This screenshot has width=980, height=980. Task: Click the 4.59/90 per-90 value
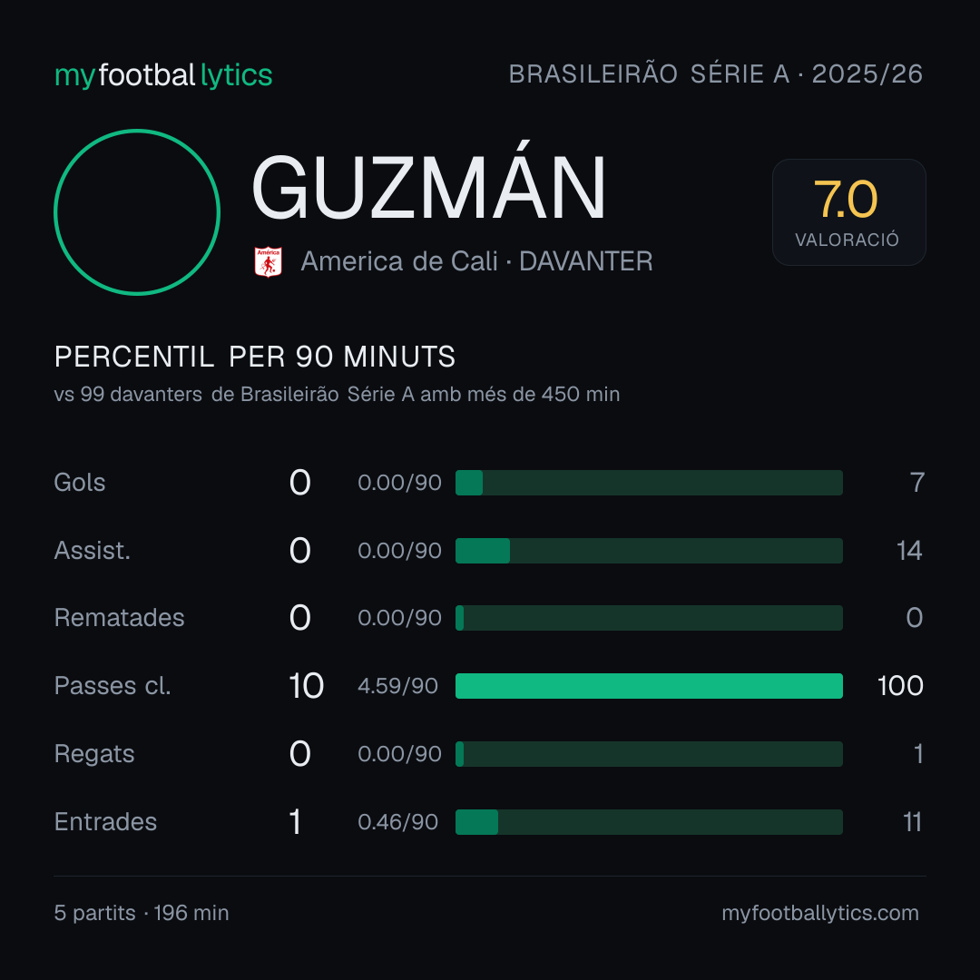pyautogui.click(x=397, y=686)
